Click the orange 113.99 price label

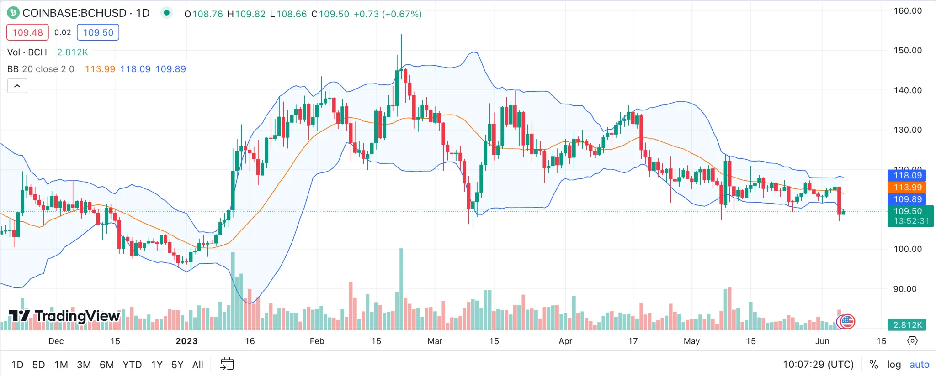point(907,187)
